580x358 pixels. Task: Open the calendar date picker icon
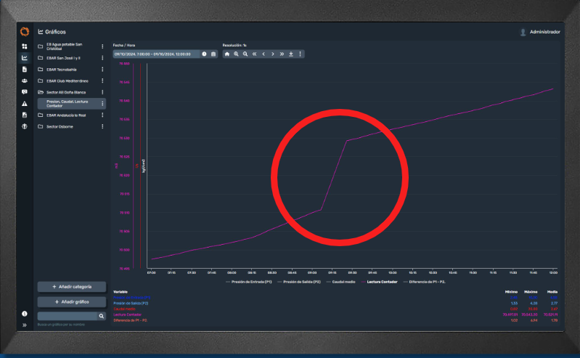pos(213,54)
